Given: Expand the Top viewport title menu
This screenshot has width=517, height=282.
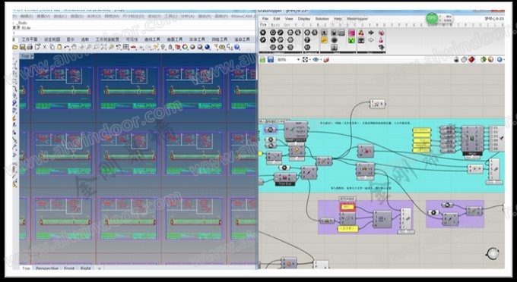Looking at the screenshot, I should (x=27, y=56).
